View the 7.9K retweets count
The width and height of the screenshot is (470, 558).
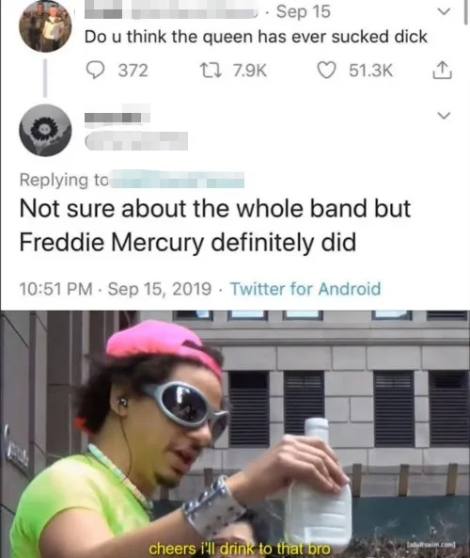pyautogui.click(x=250, y=71)
